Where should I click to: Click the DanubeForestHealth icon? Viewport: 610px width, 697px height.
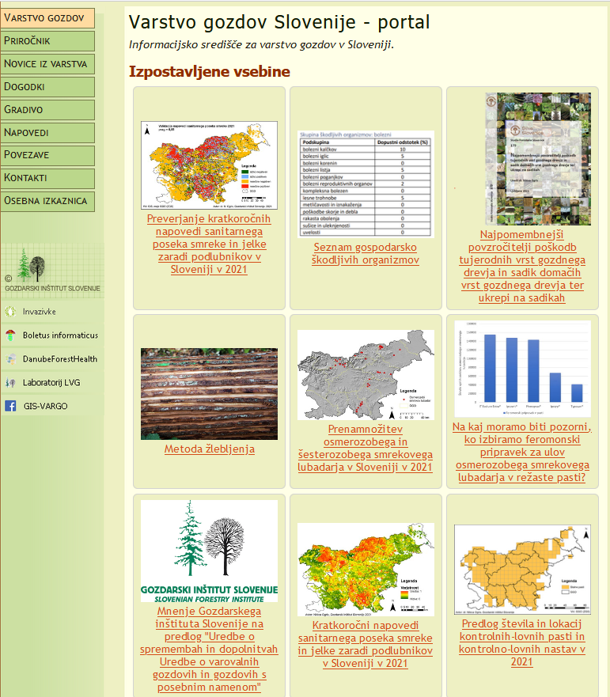10,359
